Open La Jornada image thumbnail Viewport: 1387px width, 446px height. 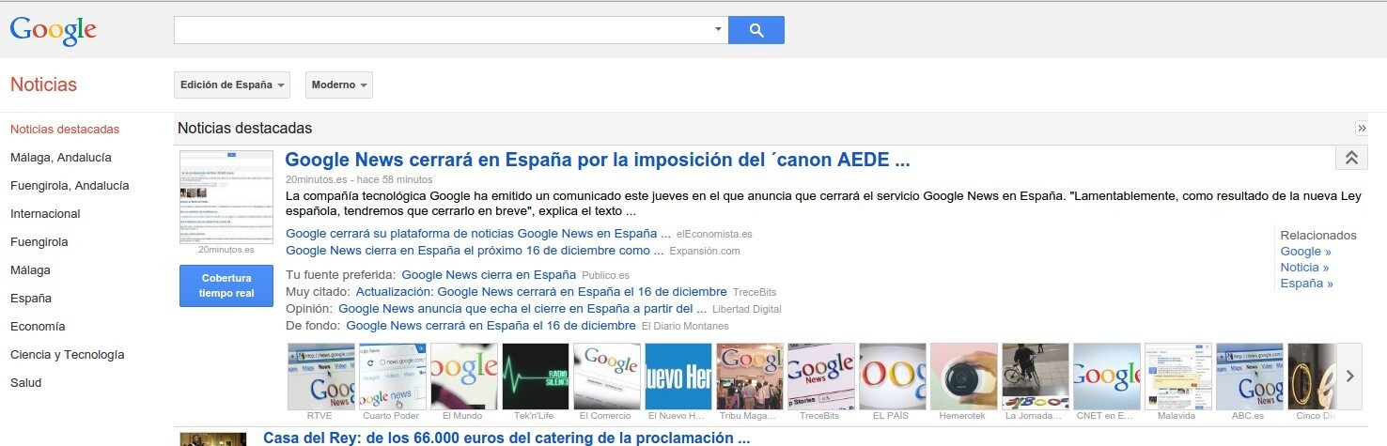tap(1036, 377)
